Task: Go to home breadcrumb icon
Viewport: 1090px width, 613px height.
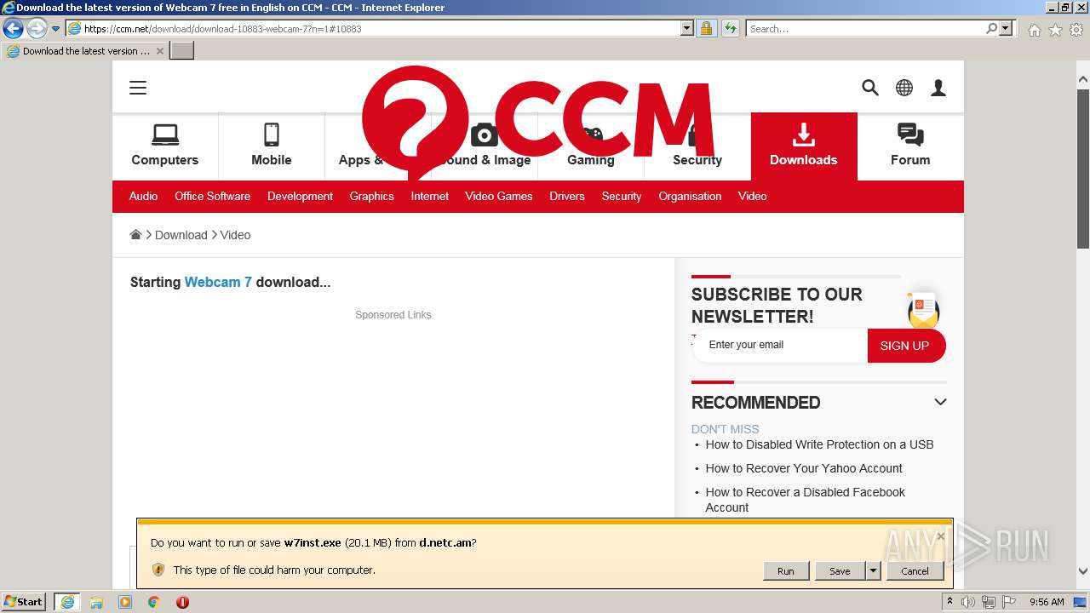Action: pos(135,234)
